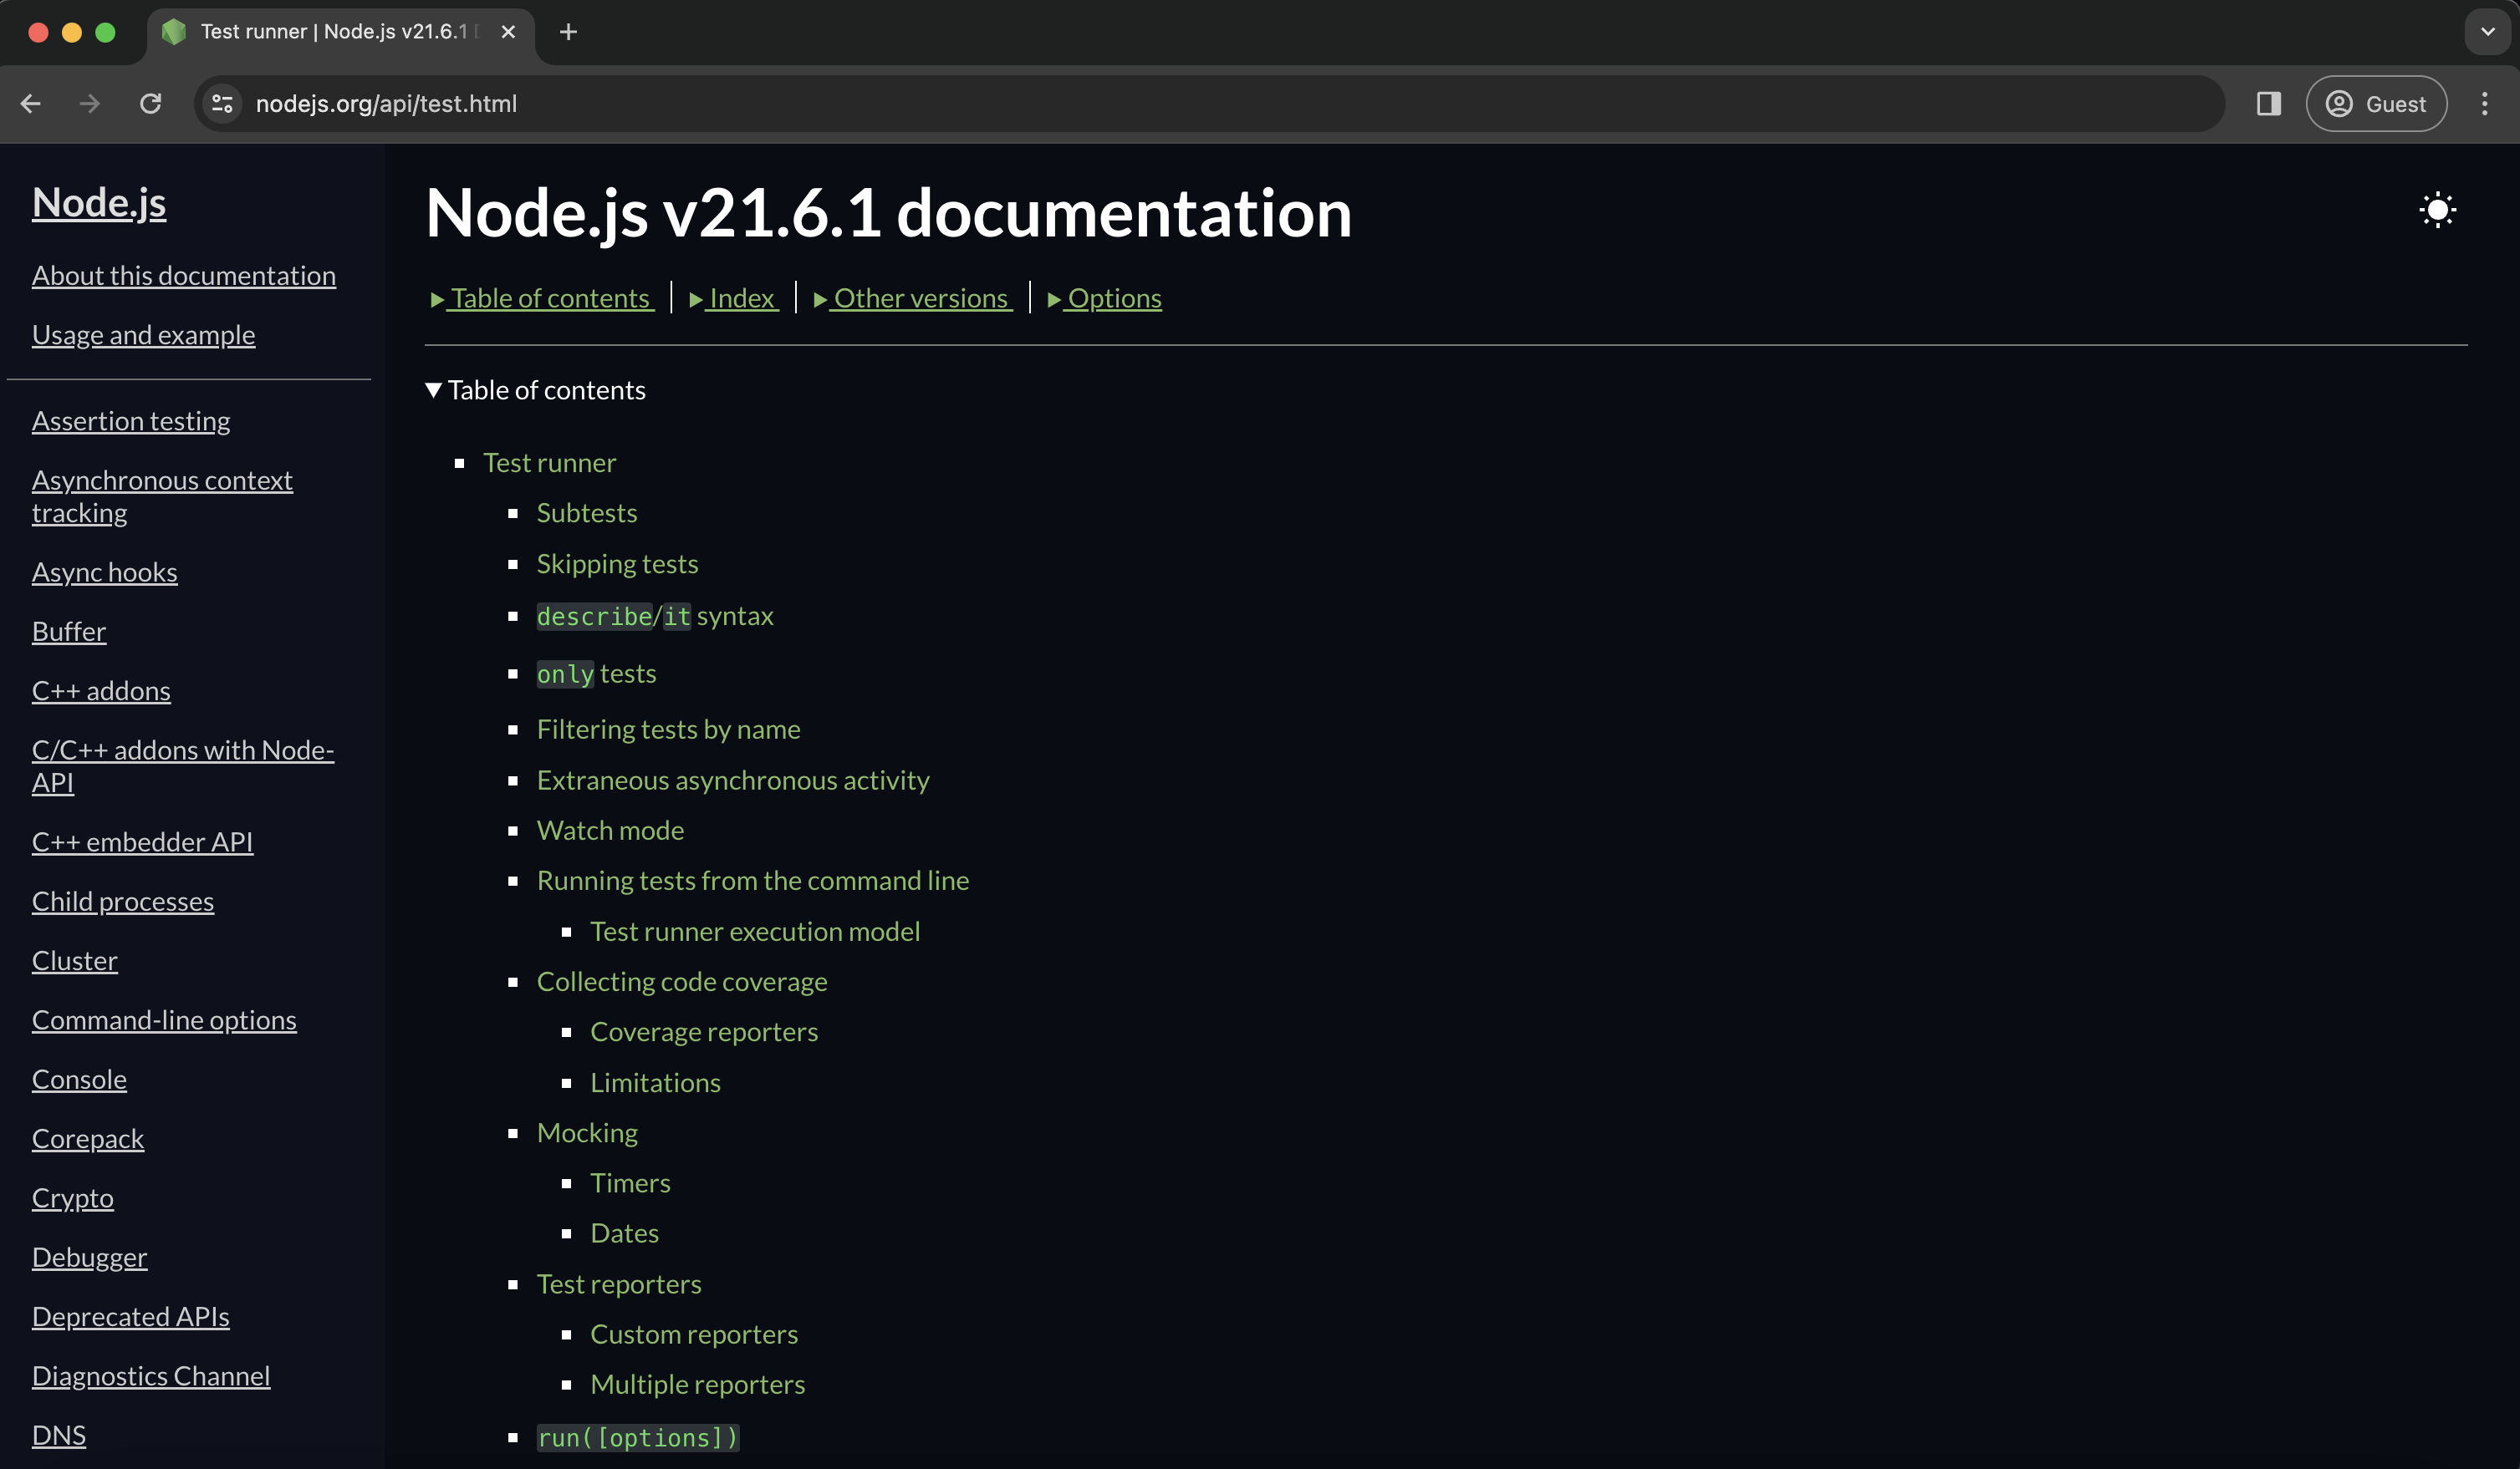Jump to Test reporters section

[x=619, y=1284]
